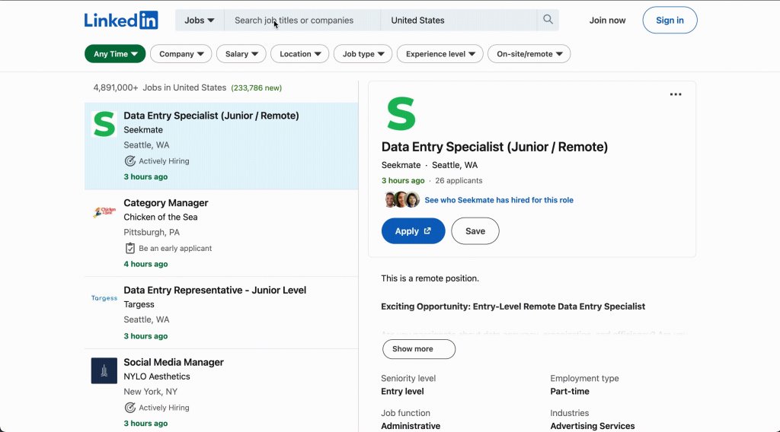Open the Salary filter dropdown
This screenshot has width=780, height=432.
coord(241,54)
